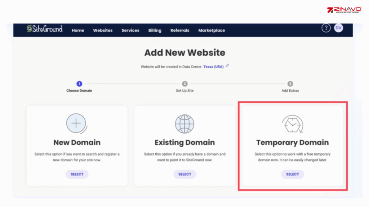Open the Referrals page
Screen dimensions: 369x207
click(179, 31)
